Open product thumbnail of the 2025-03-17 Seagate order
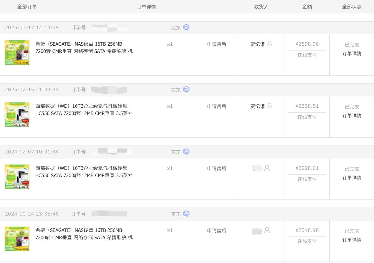Screen dimensions: 374x263 [17, 52]
